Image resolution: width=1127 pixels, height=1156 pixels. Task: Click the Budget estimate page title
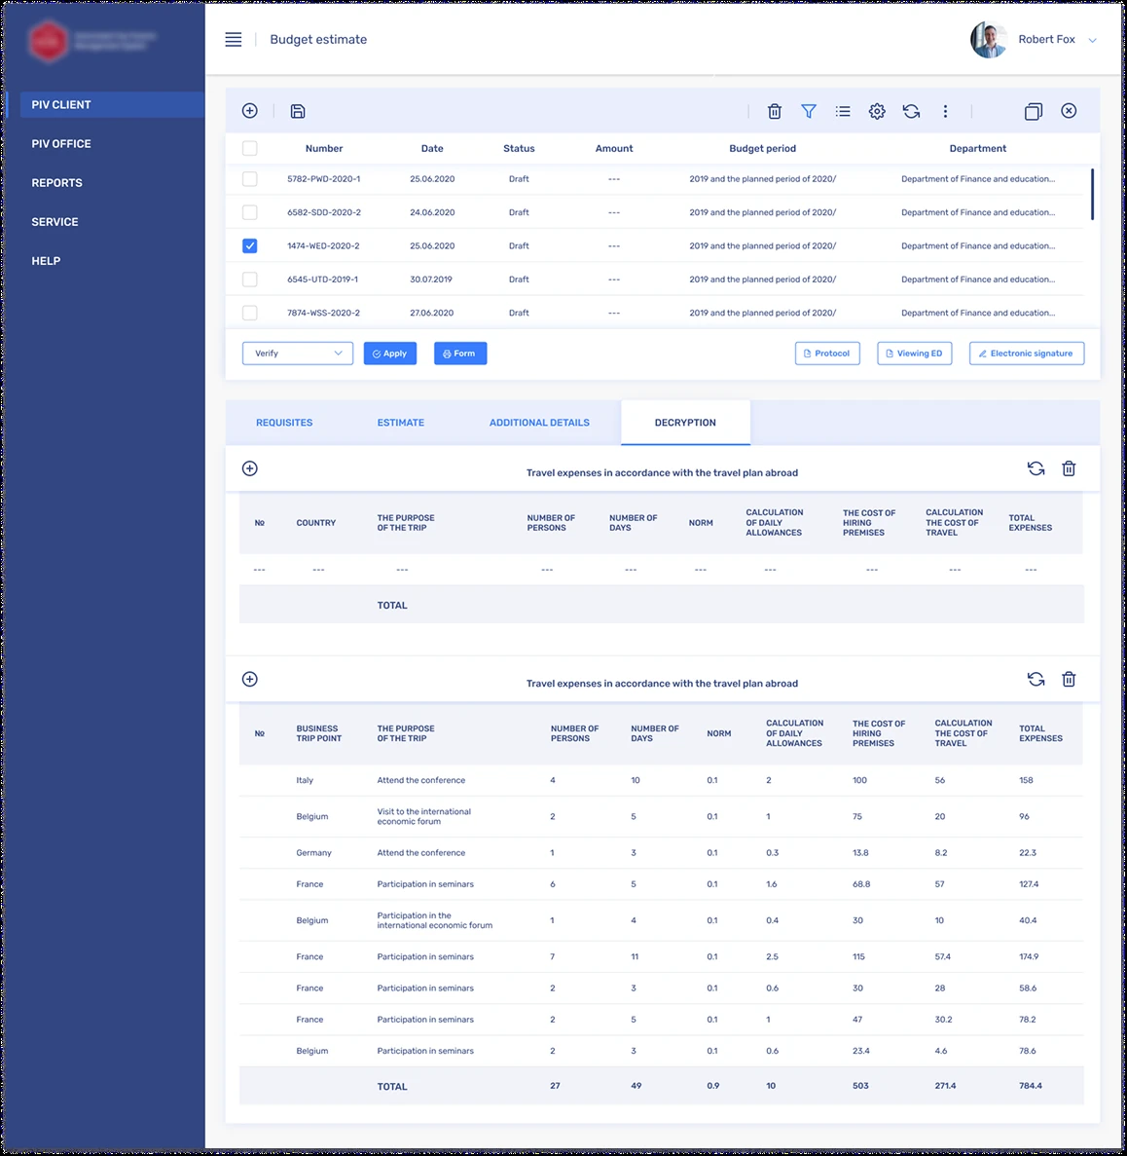click(x=318, y=40)
